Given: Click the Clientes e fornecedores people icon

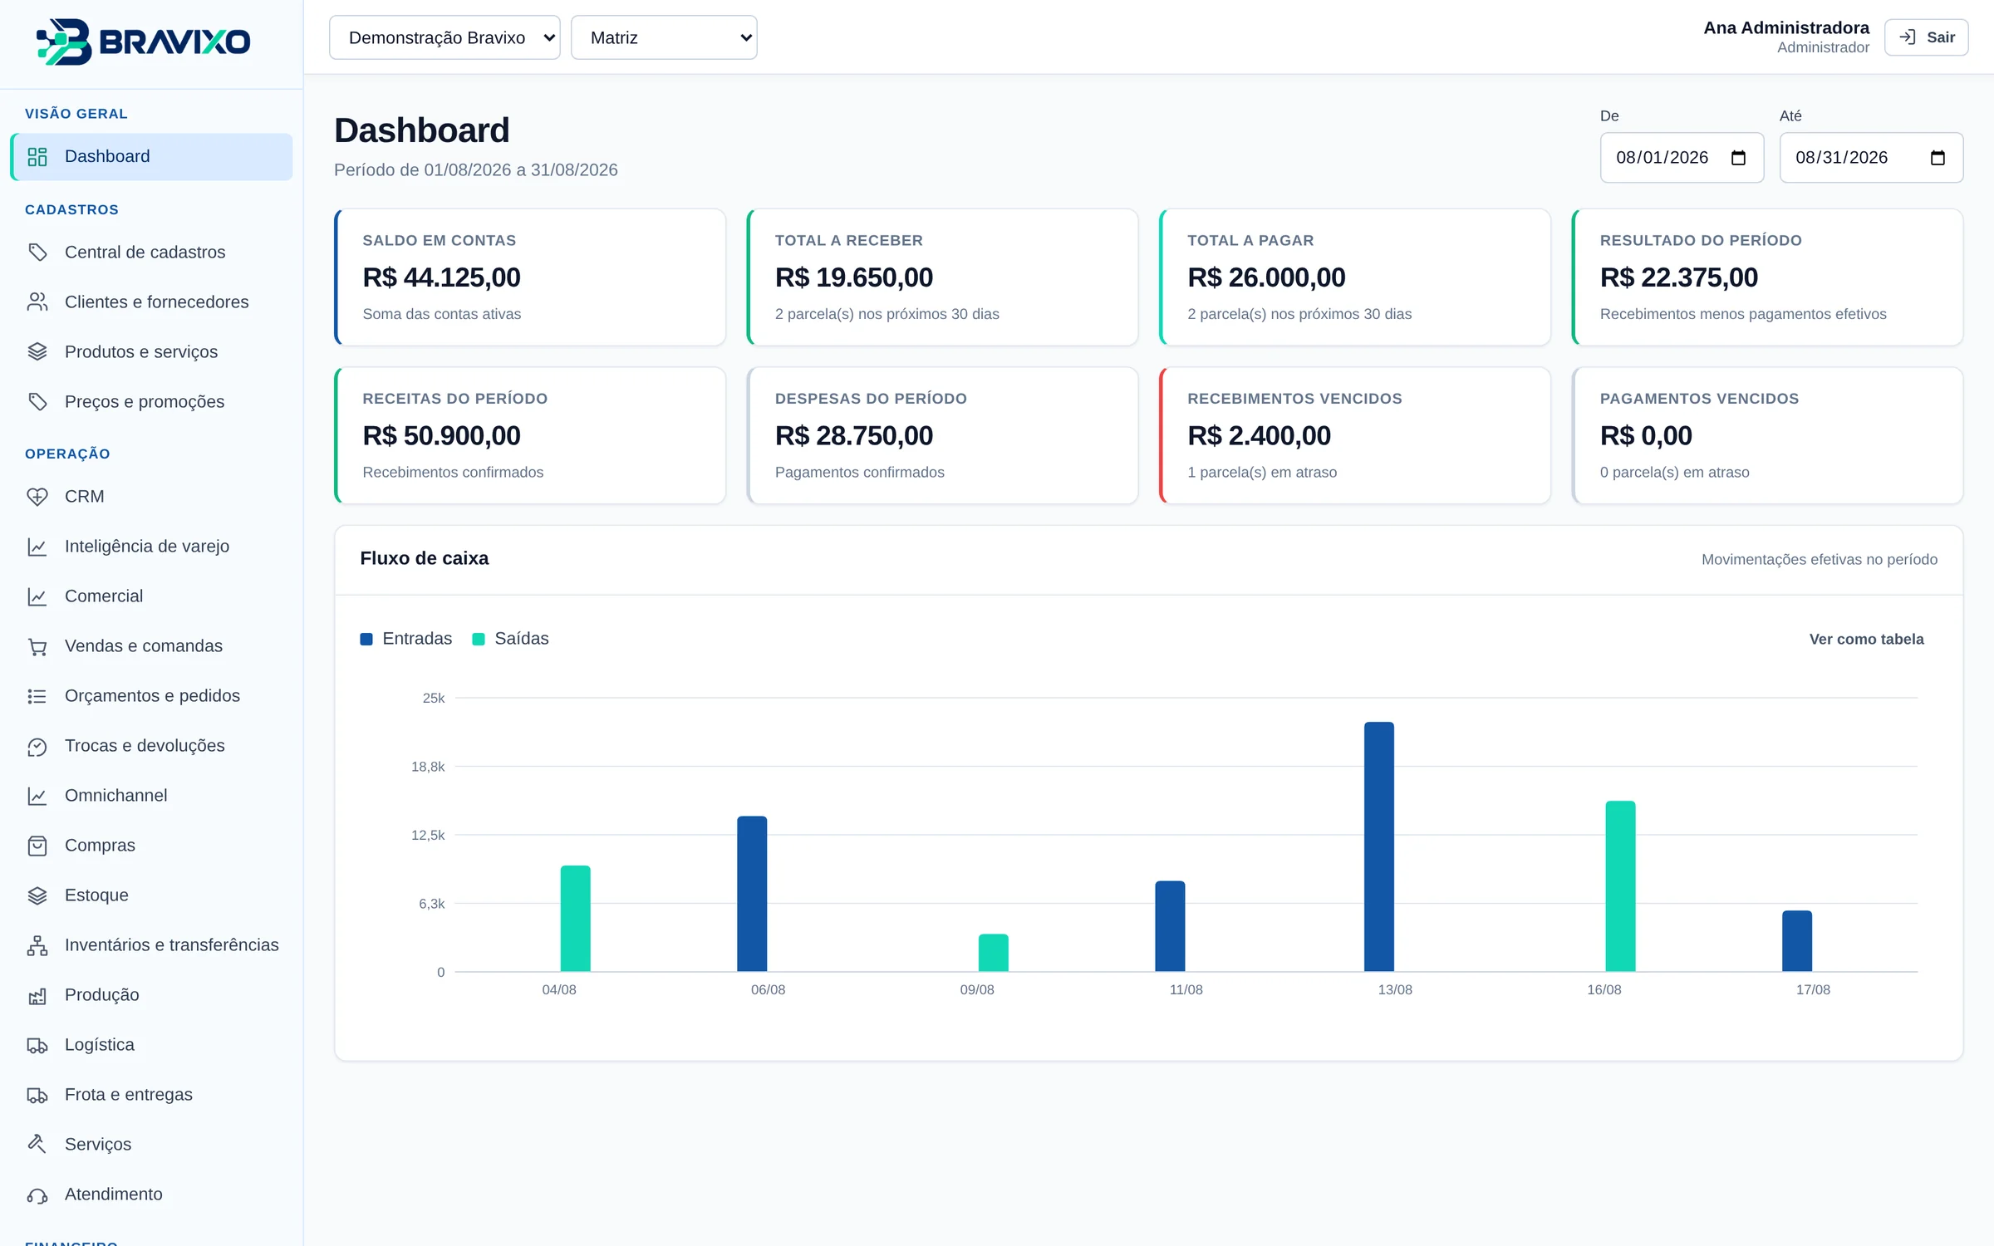Looking at the screenshot, I should (x=37, y=302).
